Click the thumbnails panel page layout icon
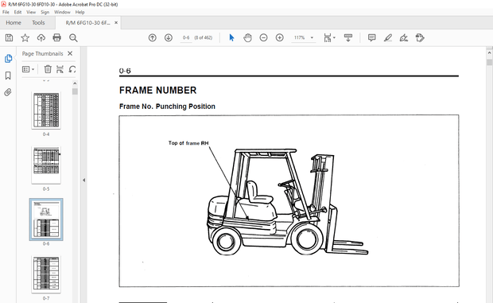Image resolution: width=493 pixels, height=303 pixels. tap(60, 69)
